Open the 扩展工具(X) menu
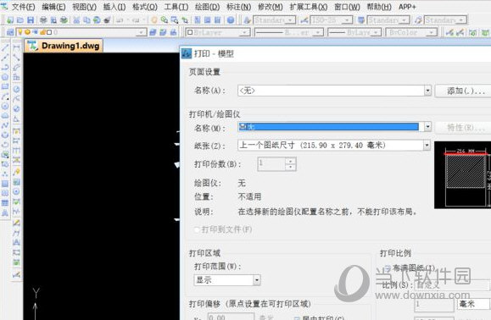Viewport: 491px width, 320px height. 309,7
